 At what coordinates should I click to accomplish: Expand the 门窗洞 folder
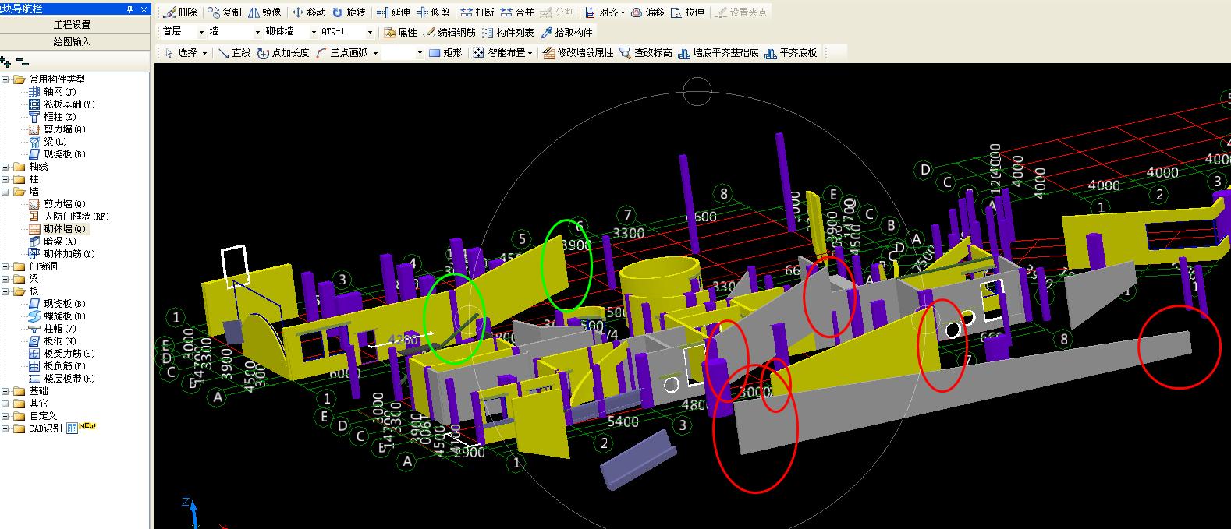(6, 266)
